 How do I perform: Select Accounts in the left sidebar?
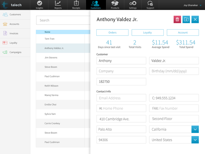tap(15, 24)
